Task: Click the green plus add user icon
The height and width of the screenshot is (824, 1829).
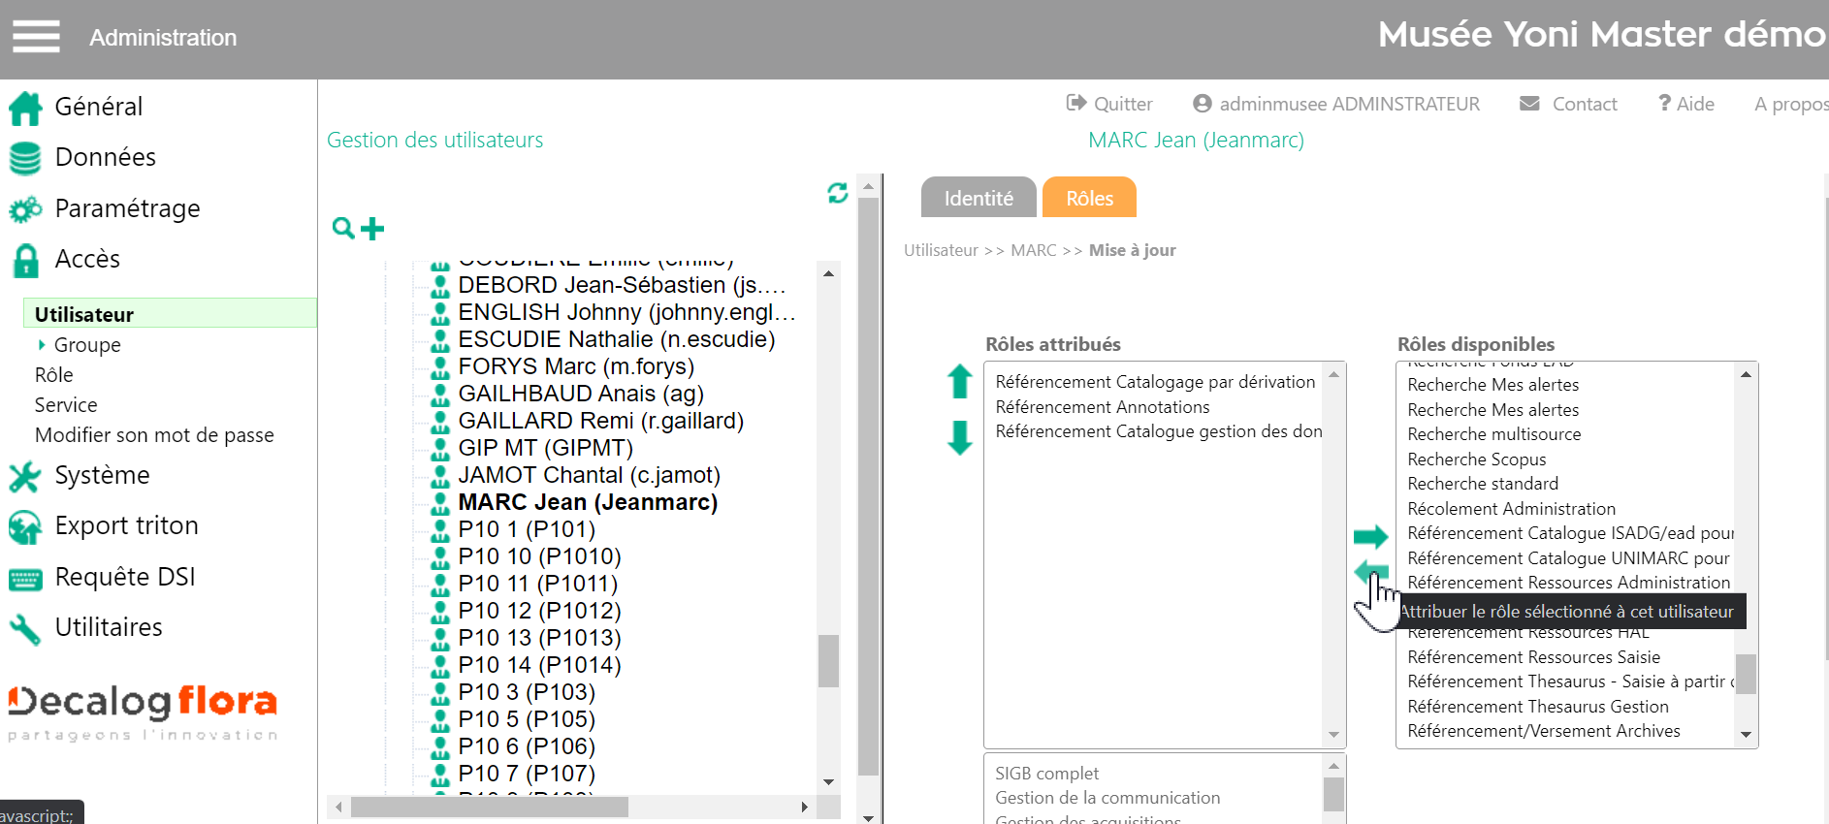Action: pos(373,229)
